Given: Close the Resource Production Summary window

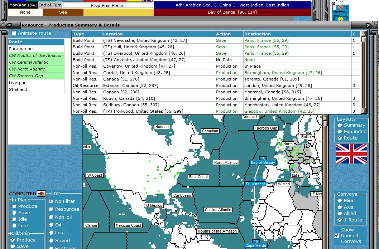Looking at the screenshot, I should 368,25.
